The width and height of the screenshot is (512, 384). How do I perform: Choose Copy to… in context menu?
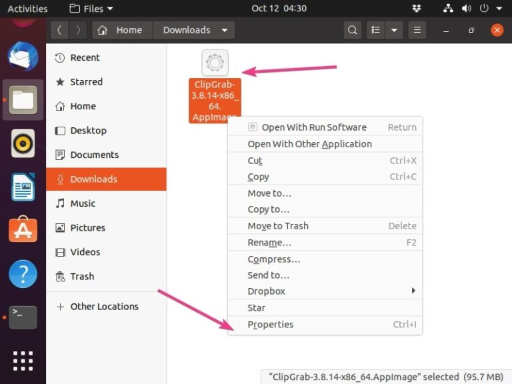pos(325,209)
